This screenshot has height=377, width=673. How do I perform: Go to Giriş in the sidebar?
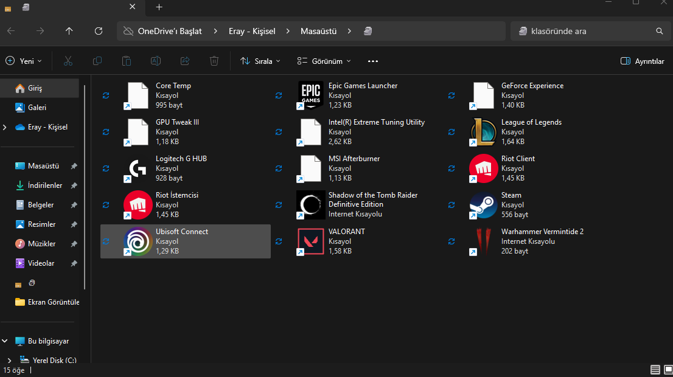[35, 88]
